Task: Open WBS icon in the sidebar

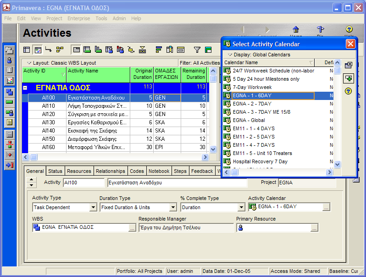Action: pos(10,92)
